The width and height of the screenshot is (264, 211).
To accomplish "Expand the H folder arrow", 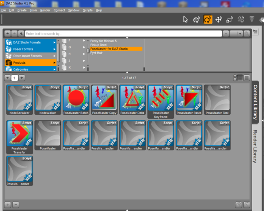I will pyautogui.click(x=84, y=54).
